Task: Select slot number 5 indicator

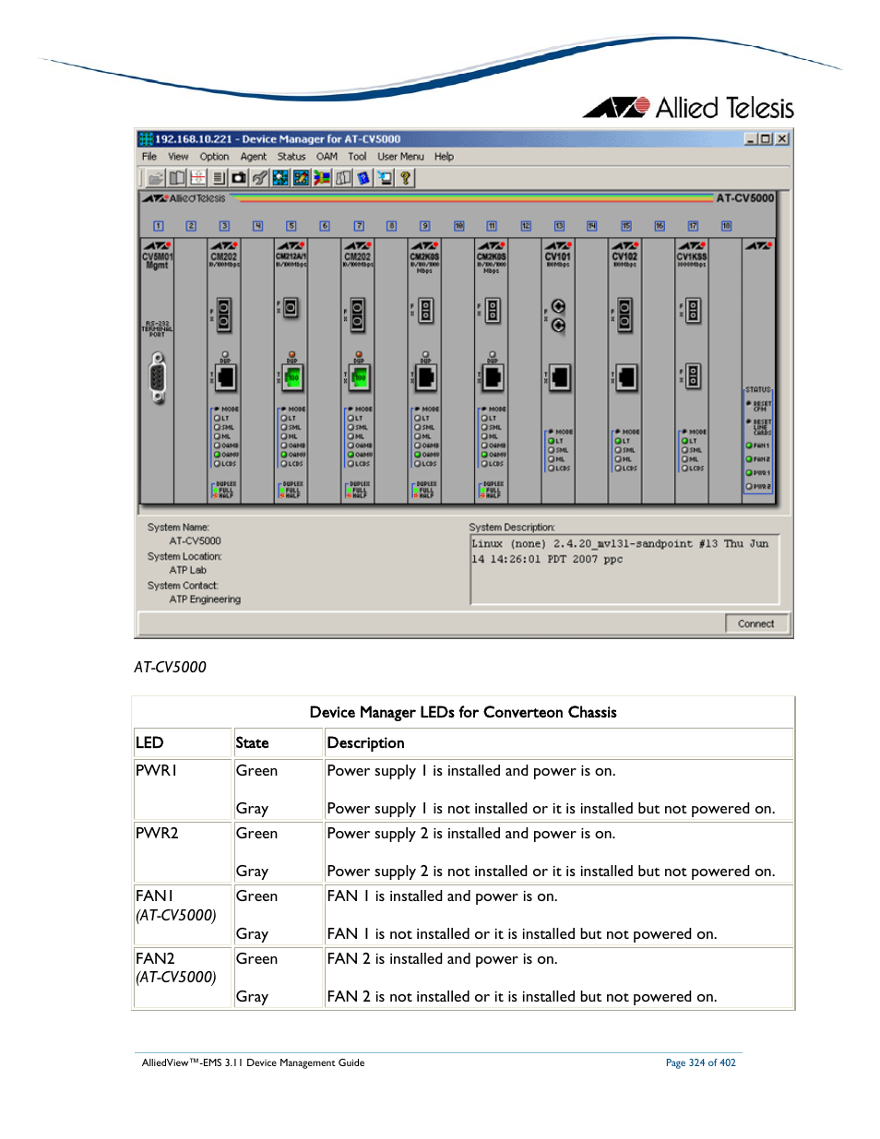Action: point(291,226)
